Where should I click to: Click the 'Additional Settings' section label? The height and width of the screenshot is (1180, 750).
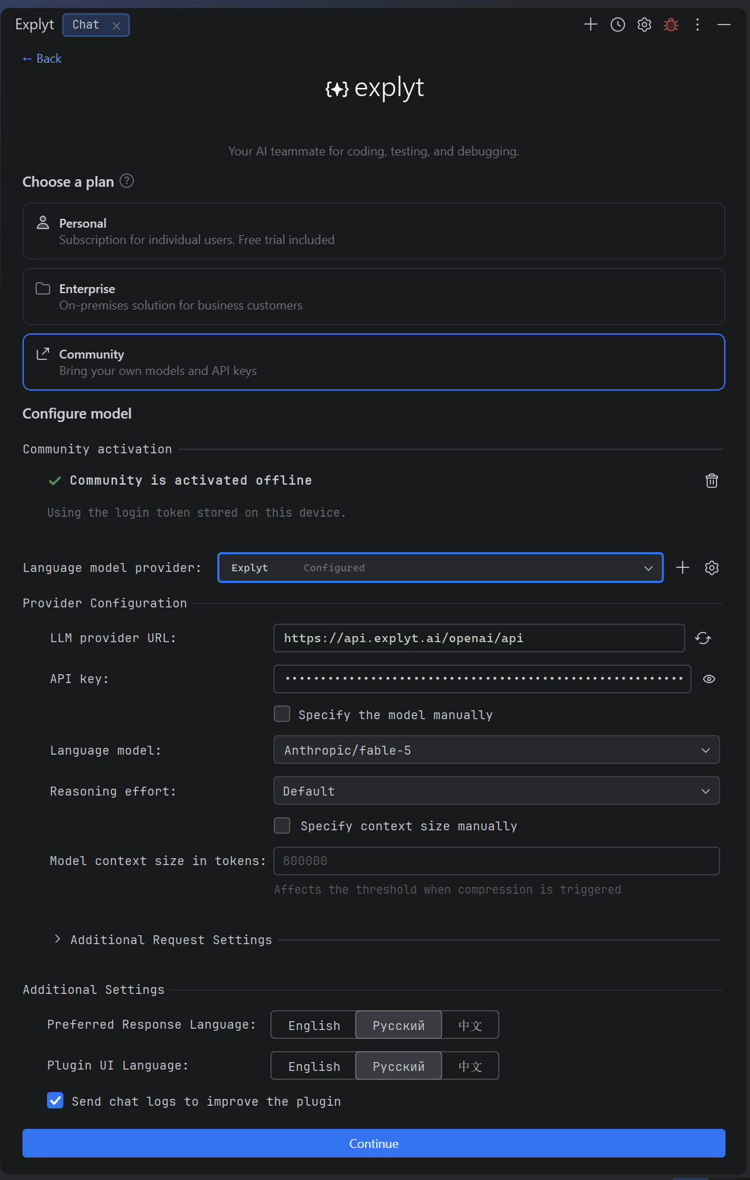coord(93,990)
